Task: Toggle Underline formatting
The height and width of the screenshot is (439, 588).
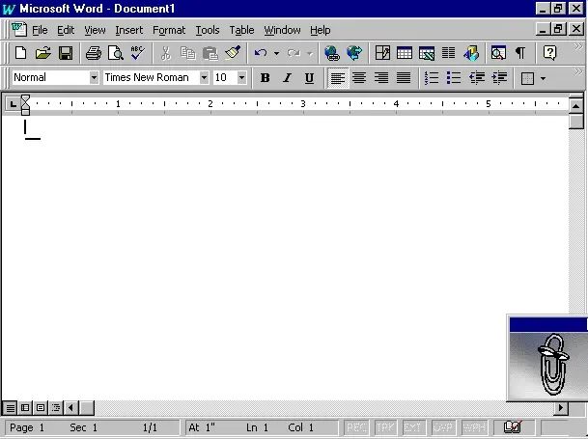Action: click(x=309, y=78)
